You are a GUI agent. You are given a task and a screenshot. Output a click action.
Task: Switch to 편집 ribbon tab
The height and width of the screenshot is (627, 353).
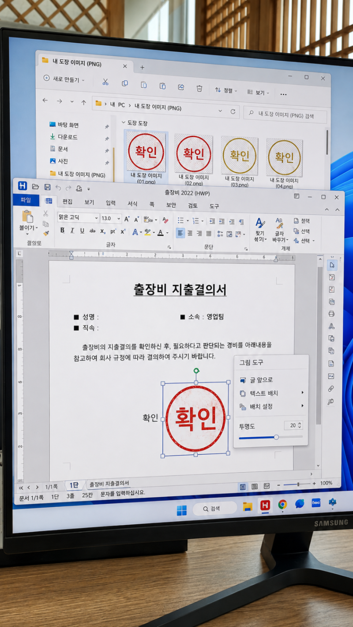68,201
